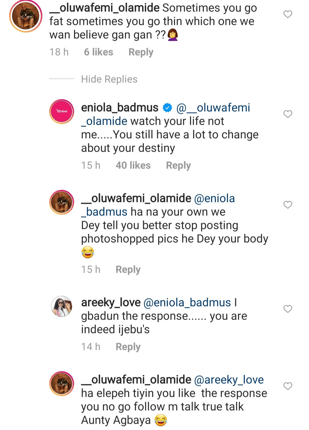Reply to the top 18 h comment
Image resolution: width=309 pixels, height=430 pixels.
[141, 52]
